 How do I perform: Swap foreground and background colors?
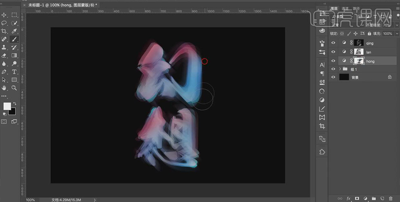(x=15, y=103)
